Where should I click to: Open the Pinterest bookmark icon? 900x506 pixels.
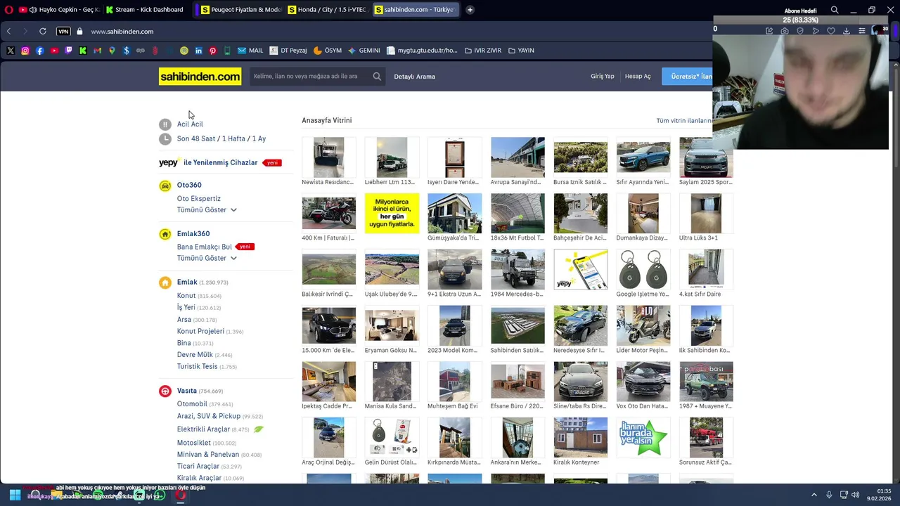point(213,51)
